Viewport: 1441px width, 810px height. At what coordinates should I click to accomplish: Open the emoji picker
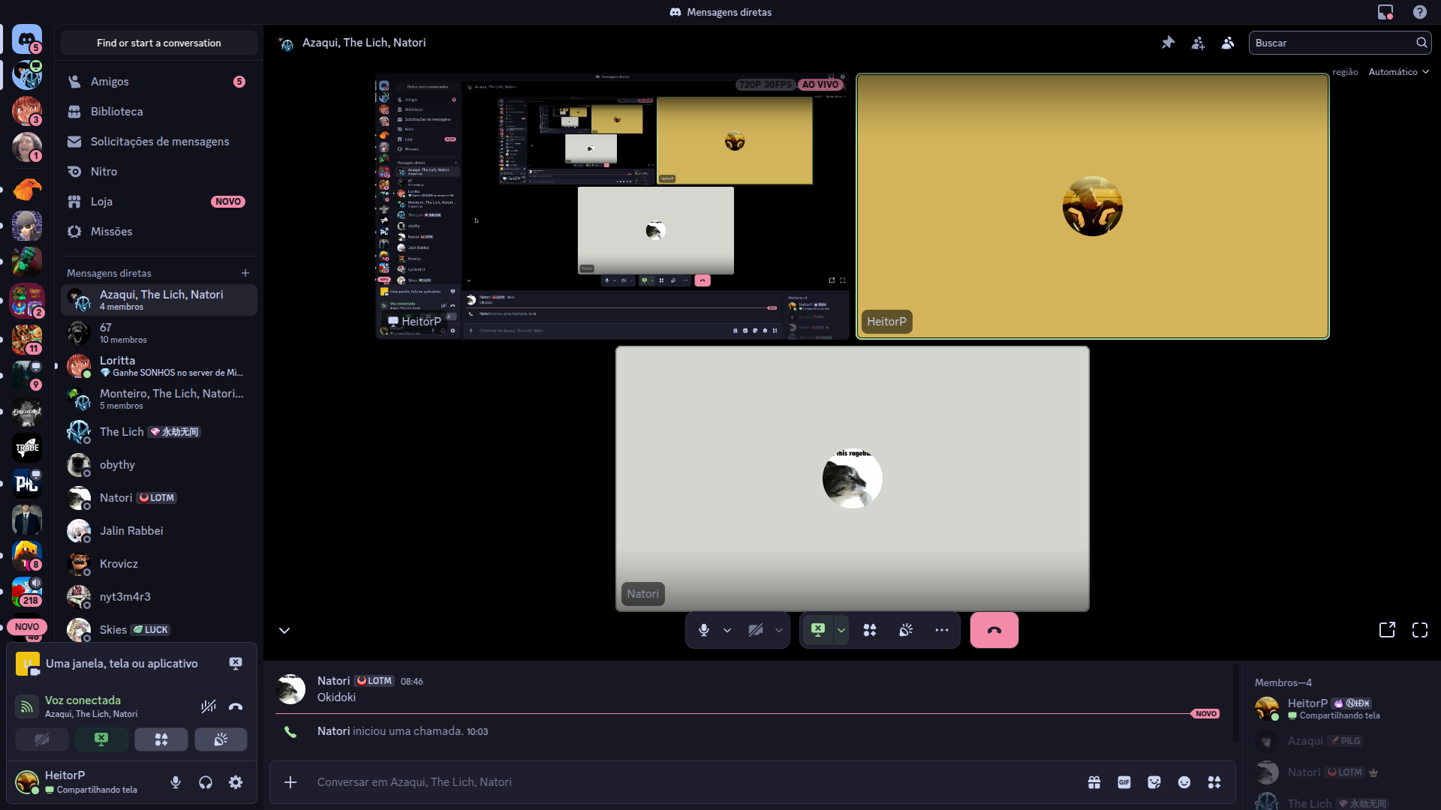pos(1184,782)
